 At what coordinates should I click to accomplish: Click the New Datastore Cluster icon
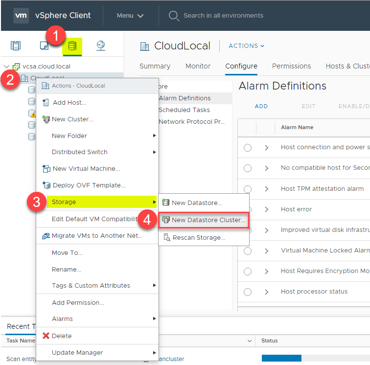tap(165, 220)
